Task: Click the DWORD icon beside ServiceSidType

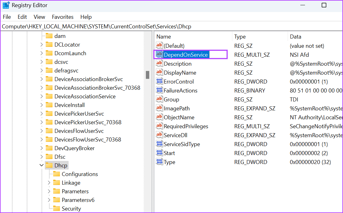Action: 159,144
